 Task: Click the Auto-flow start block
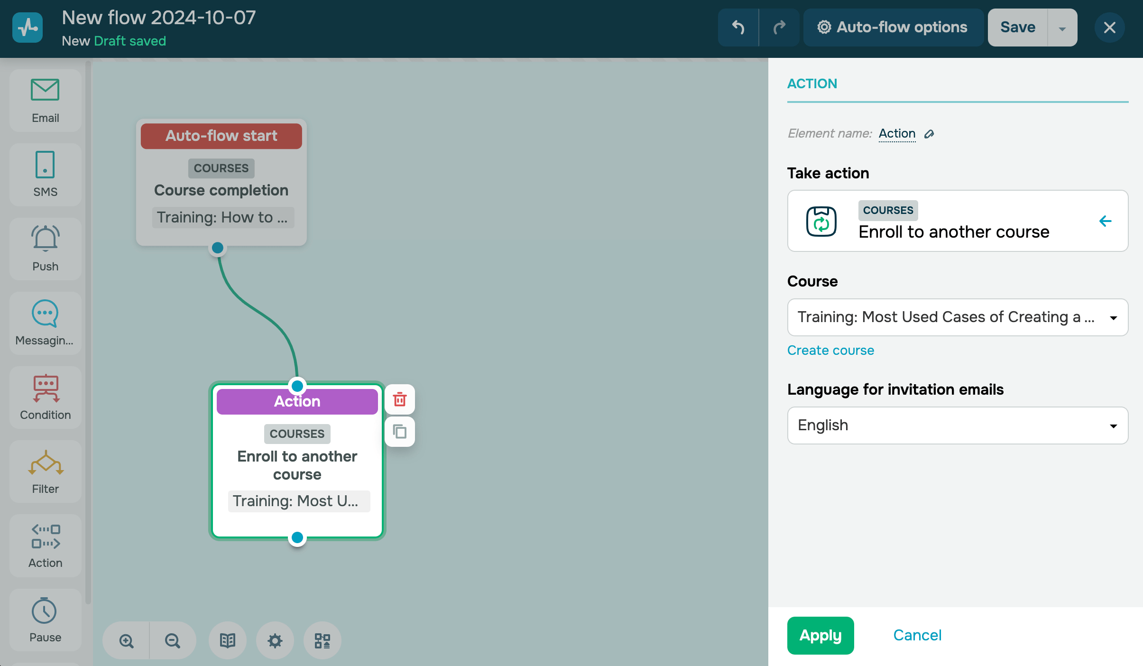coord(221,136)
